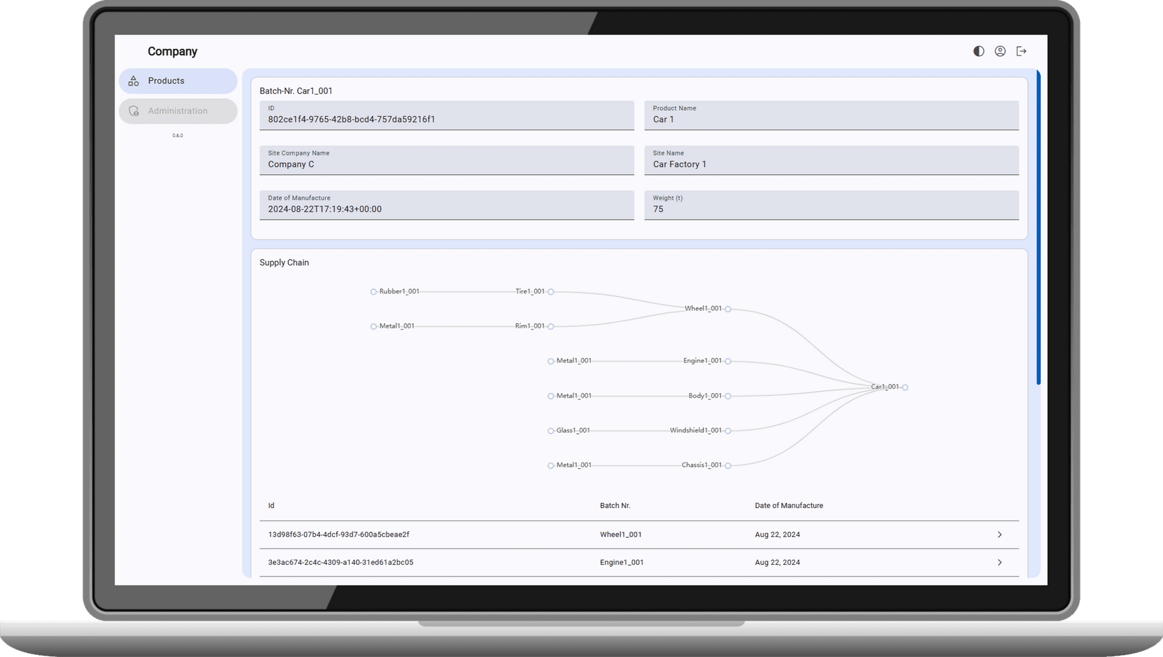Click the logout icon
Image resolution: width=1163 pixels, height=657 pixels.
tap(1022, 51)
